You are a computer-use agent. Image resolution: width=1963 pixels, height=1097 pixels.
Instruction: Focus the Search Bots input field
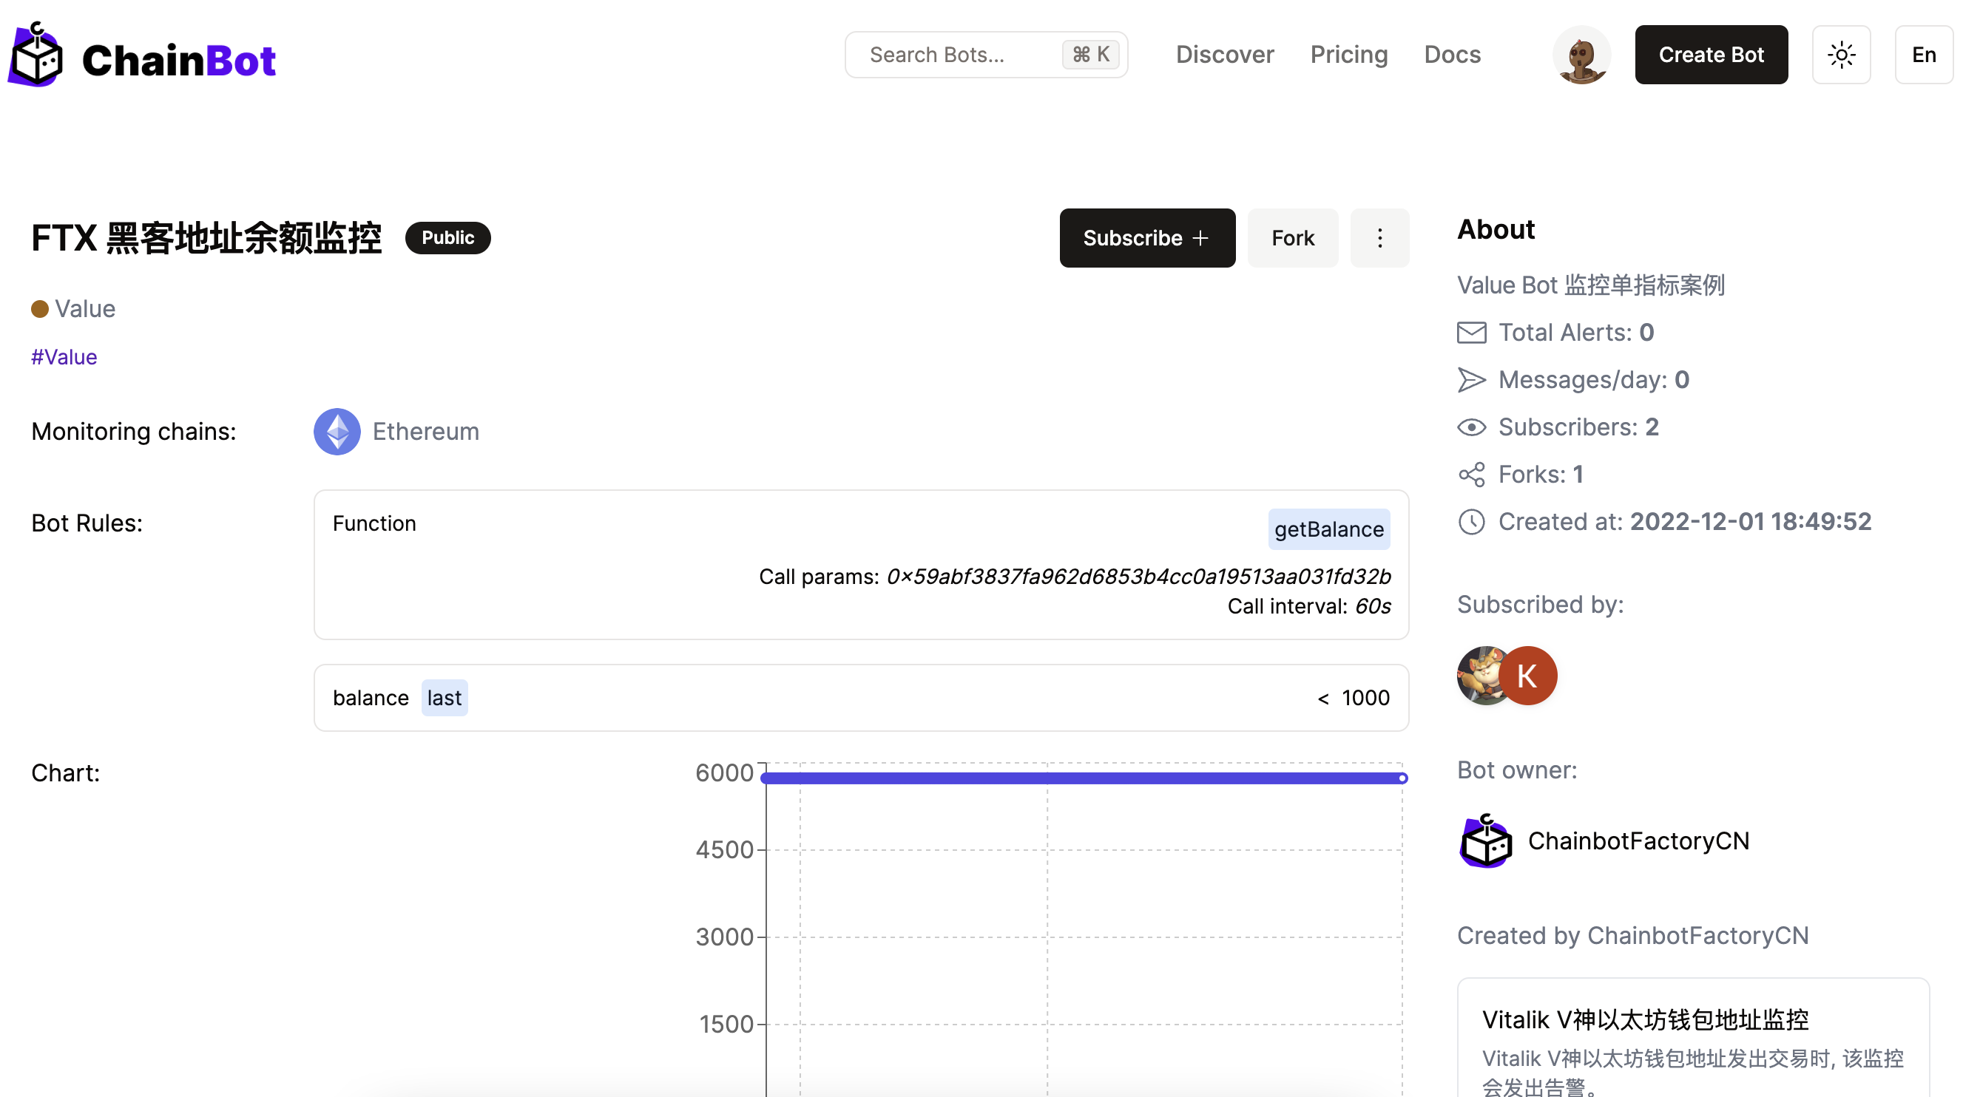point(960,55)
